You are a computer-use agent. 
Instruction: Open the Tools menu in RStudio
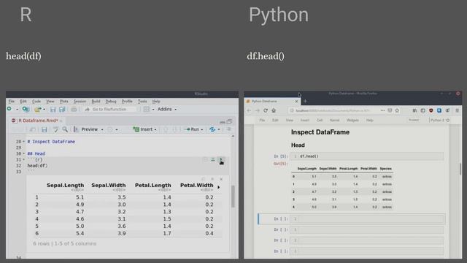pos(142,102)
